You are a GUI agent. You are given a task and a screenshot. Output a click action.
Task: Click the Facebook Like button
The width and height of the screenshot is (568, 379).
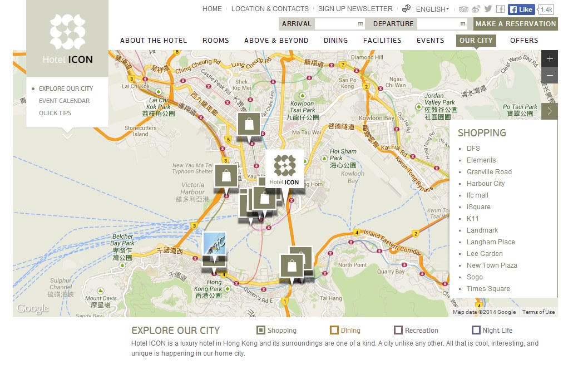tap(521, 9)
